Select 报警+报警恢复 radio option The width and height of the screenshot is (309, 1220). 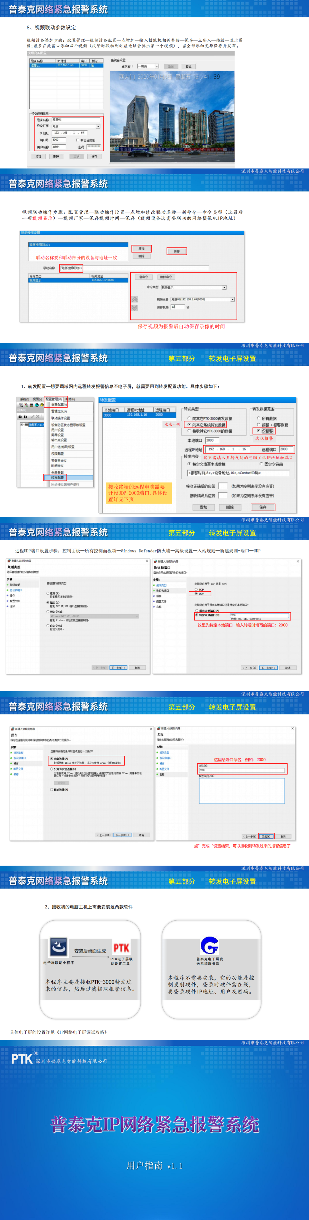click(x=259, y=425)
